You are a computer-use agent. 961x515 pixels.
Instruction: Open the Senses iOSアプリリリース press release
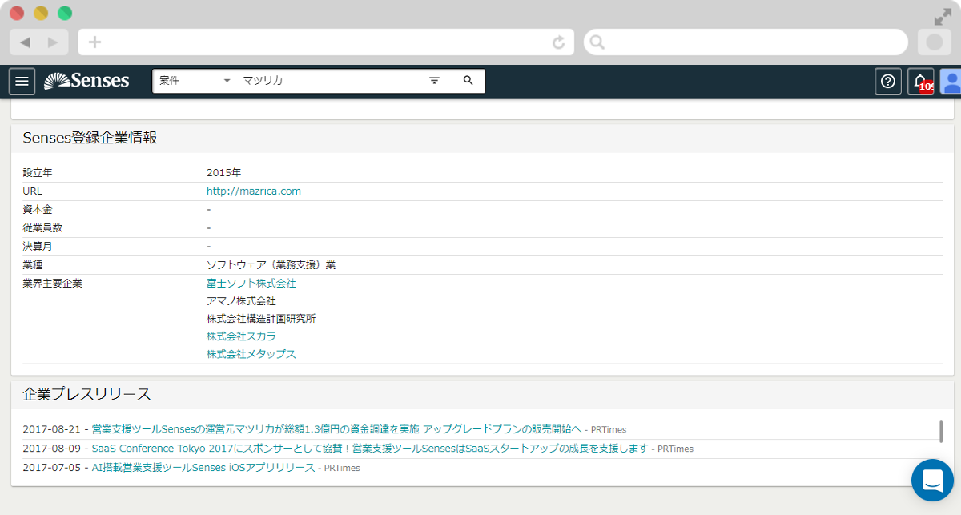click(x=203, y=468)
